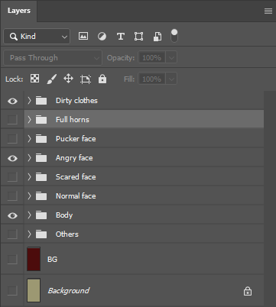Lock position move icon

click(x=68, y=79)
